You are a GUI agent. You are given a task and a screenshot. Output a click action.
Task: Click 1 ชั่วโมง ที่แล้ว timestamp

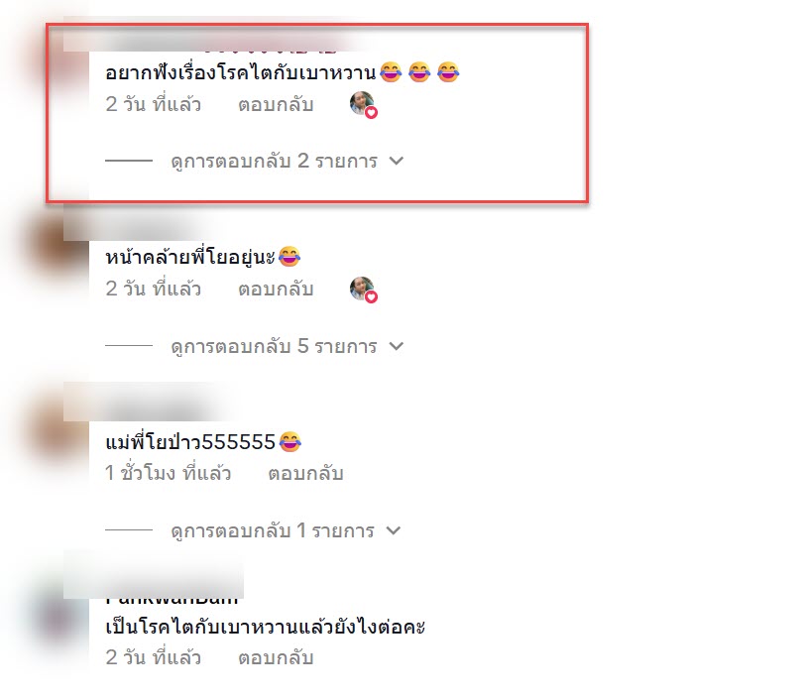[169, 473]
